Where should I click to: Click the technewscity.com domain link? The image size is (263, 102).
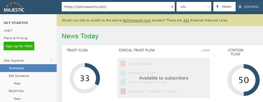tap(137, 20)
